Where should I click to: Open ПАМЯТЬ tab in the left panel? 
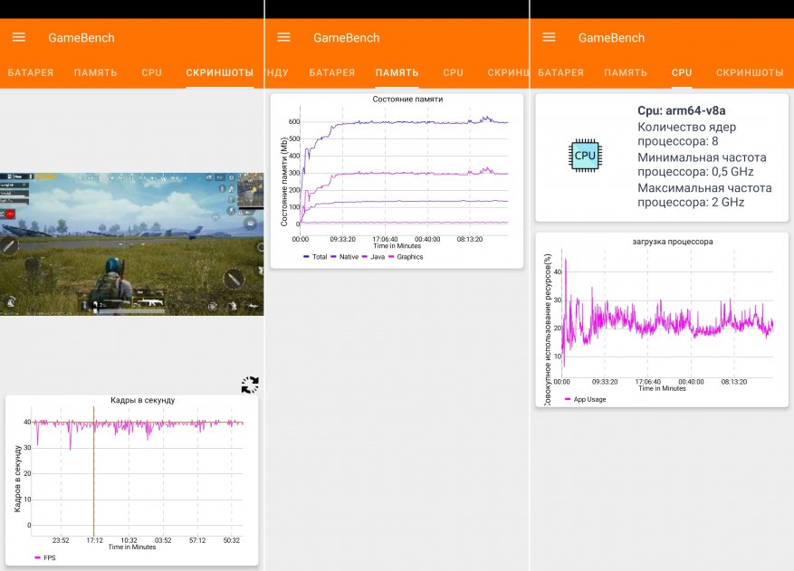point(95,72)
